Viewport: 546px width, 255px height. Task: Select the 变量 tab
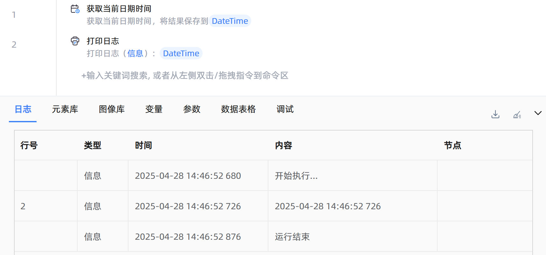coord(154,109)
